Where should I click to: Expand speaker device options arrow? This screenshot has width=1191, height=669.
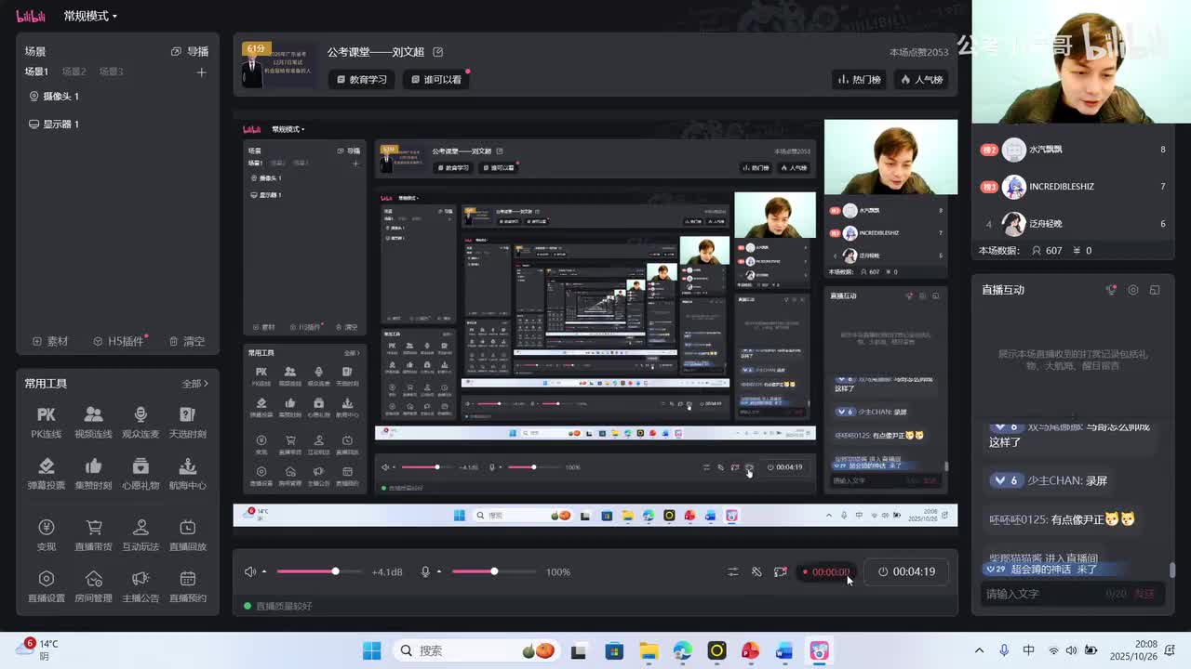(264, 571)
